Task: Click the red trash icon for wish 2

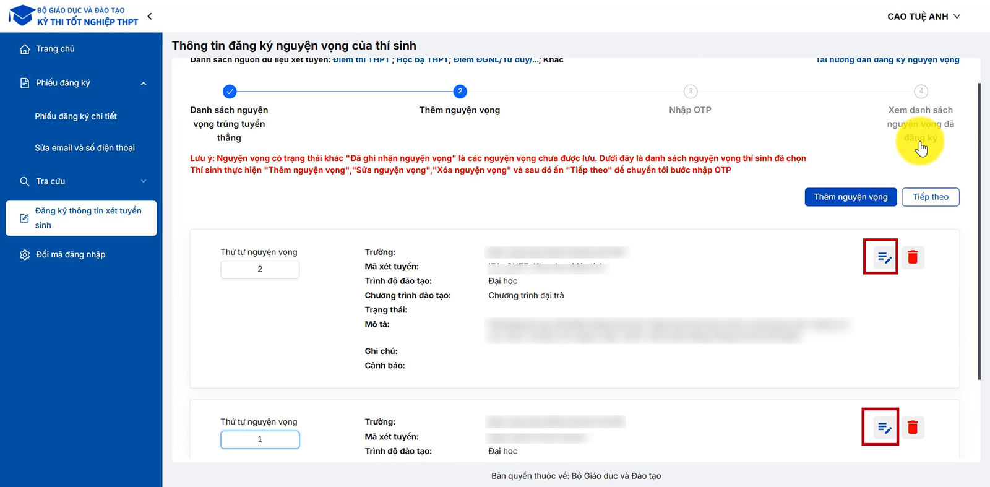Action: click(913, 257)
